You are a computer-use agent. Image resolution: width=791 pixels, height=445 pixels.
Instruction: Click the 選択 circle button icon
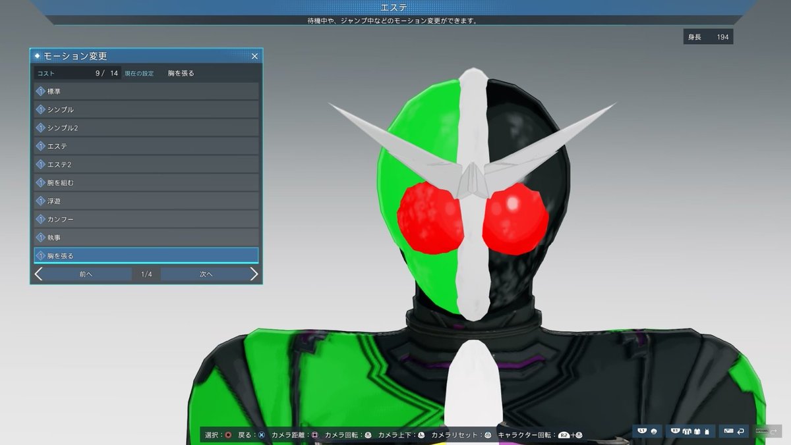pyautogui.click(x=228, y=435)
